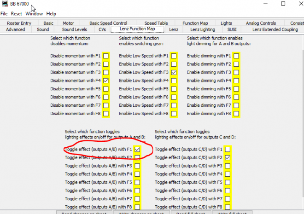304x214 pixels.
Task: Uncheck Toggle effect outputs A/B with F1
Action: [x=137, y=149]
